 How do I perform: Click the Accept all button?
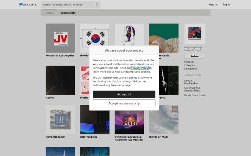[124, 94]
